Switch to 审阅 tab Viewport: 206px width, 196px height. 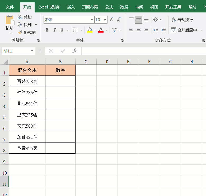point(139,7)
